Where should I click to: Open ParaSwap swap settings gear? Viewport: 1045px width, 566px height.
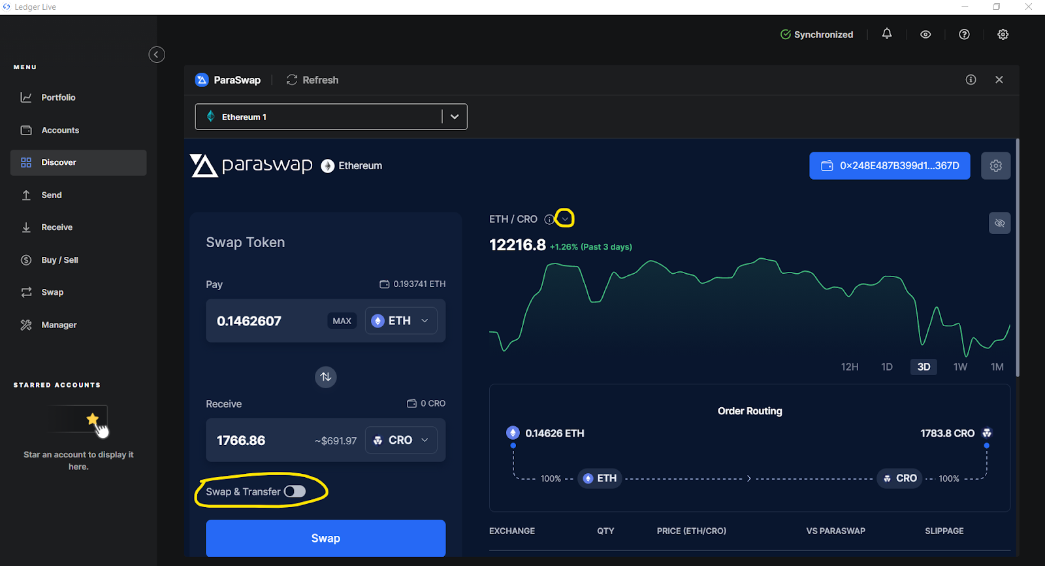[996, 166]
